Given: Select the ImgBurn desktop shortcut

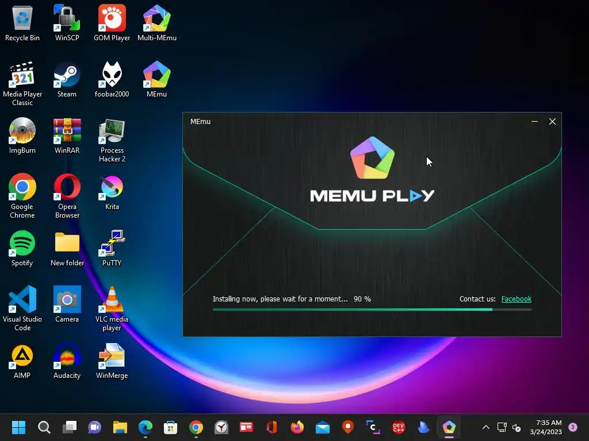Looking at the screenshot, I should point(22,136).
